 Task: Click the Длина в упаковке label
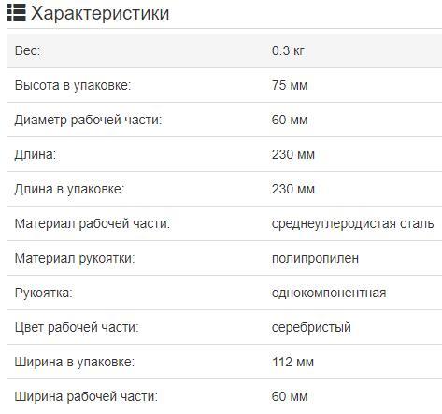(69, 189)
